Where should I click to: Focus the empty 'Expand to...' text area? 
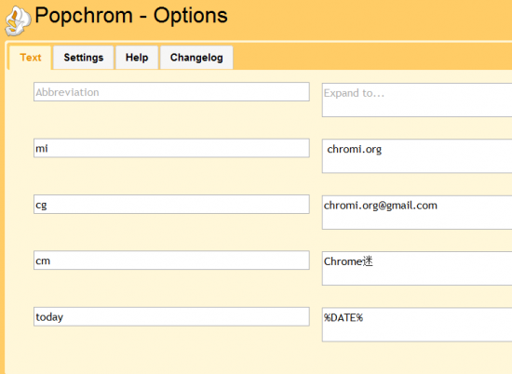[417, 100]
